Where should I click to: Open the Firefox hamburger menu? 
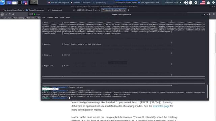tap(214, 14)
